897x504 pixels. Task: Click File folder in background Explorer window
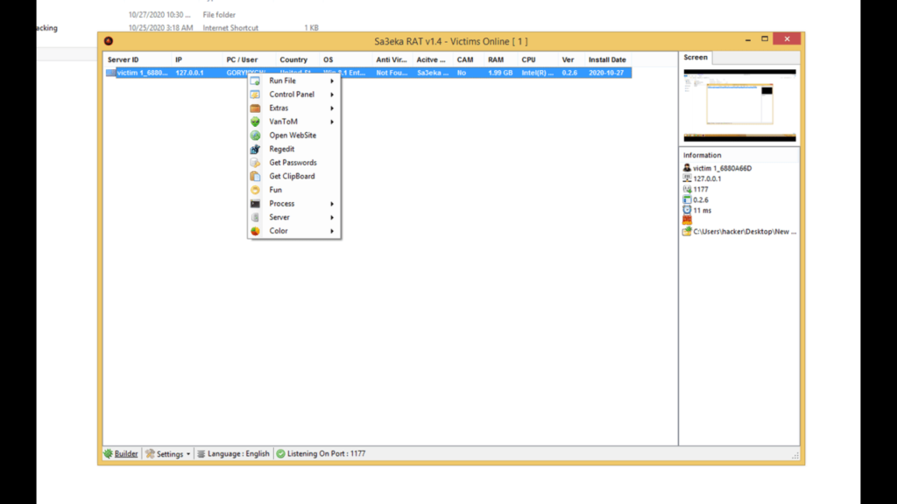(219, 15)
